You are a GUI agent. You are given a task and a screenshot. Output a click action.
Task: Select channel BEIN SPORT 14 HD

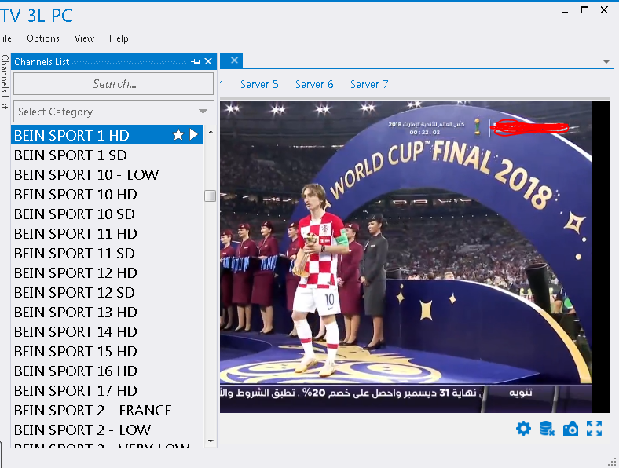coord(107,332)
